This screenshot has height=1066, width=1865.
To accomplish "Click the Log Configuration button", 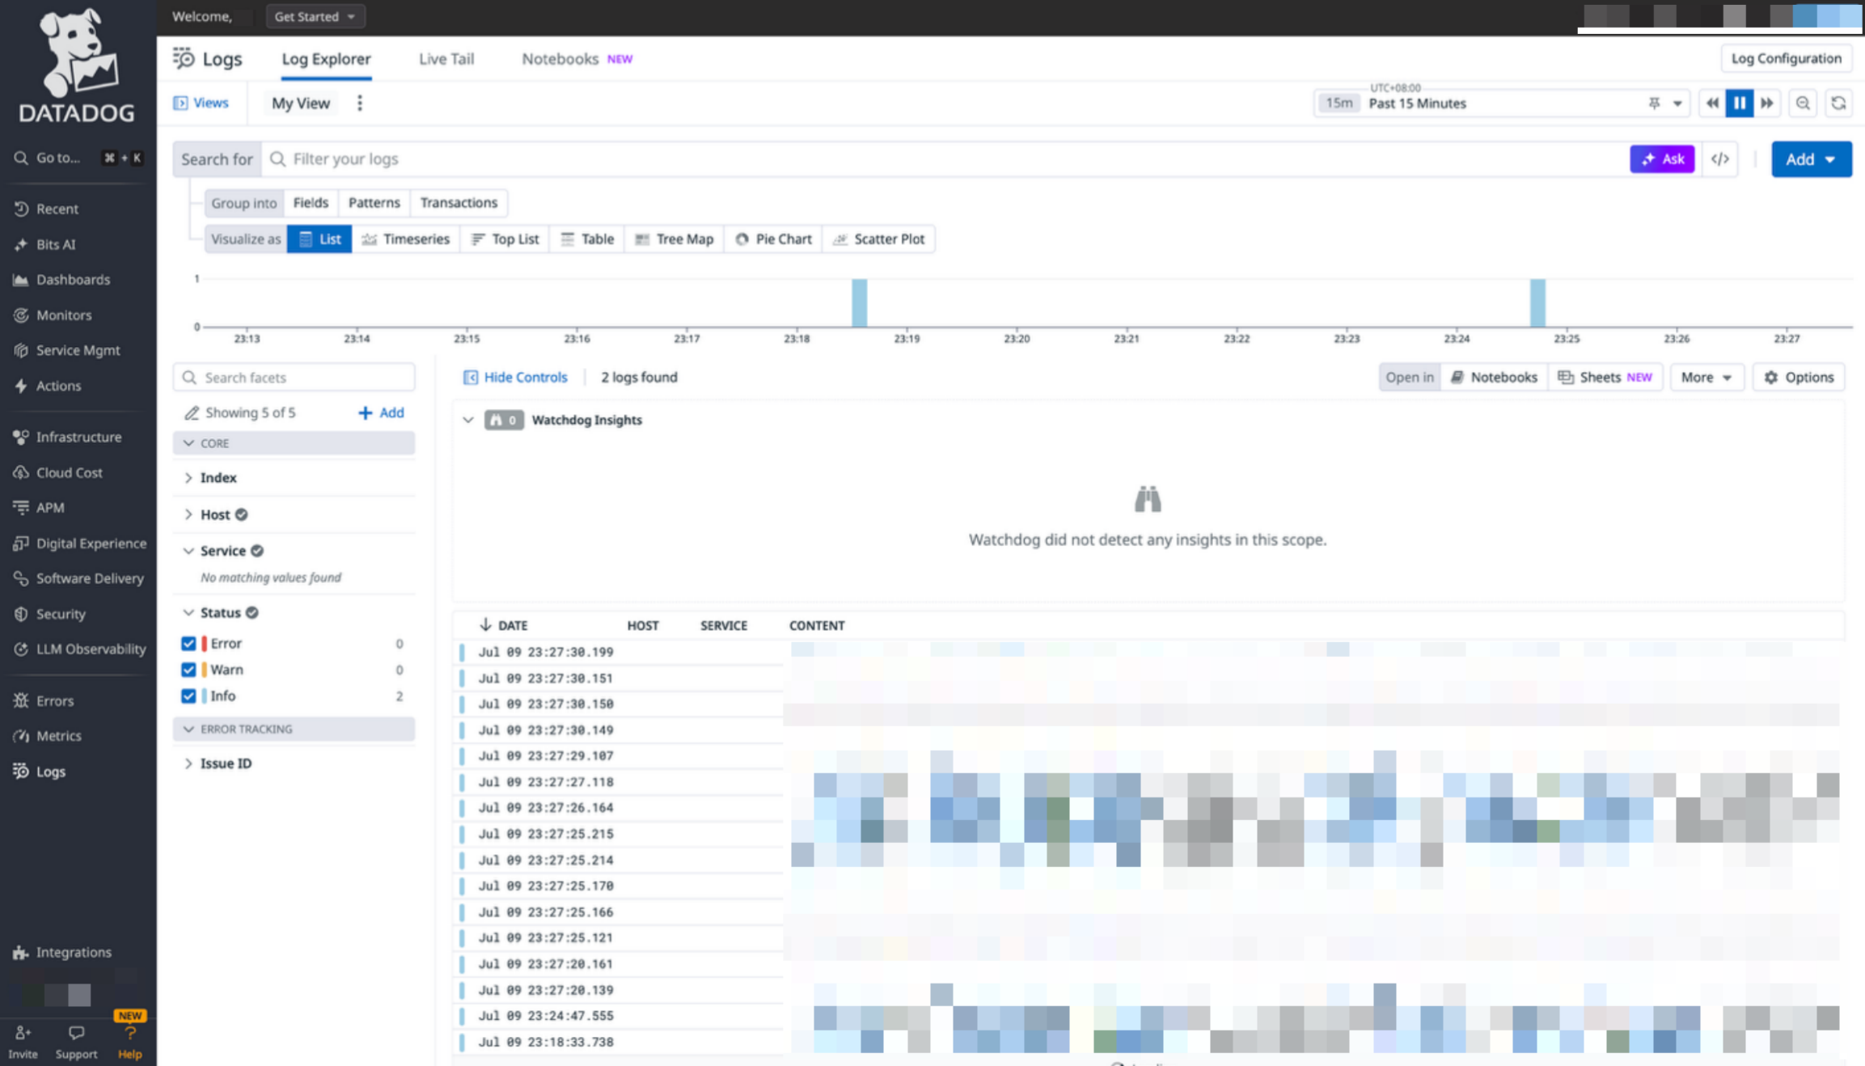I will pyautogui.click(x=1786, y=58).
